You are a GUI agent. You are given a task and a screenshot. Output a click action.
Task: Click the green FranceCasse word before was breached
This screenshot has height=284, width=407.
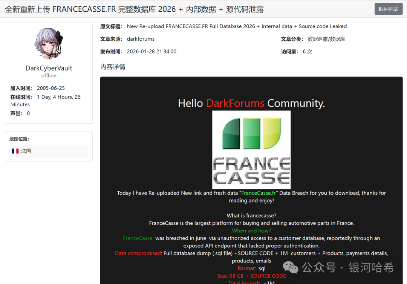138,238
